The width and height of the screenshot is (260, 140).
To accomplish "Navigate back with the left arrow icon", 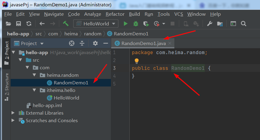I will [42, 24].
